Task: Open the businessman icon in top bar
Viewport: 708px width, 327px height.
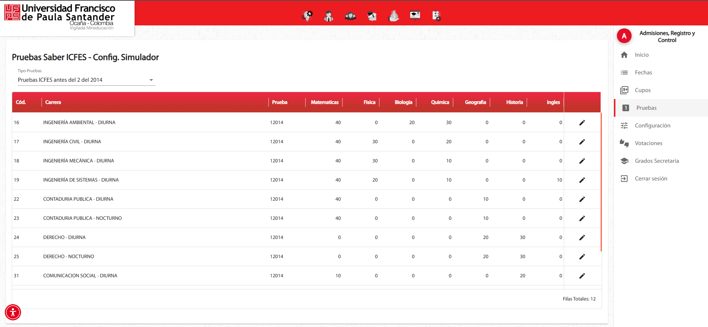Action: point(329,16)
